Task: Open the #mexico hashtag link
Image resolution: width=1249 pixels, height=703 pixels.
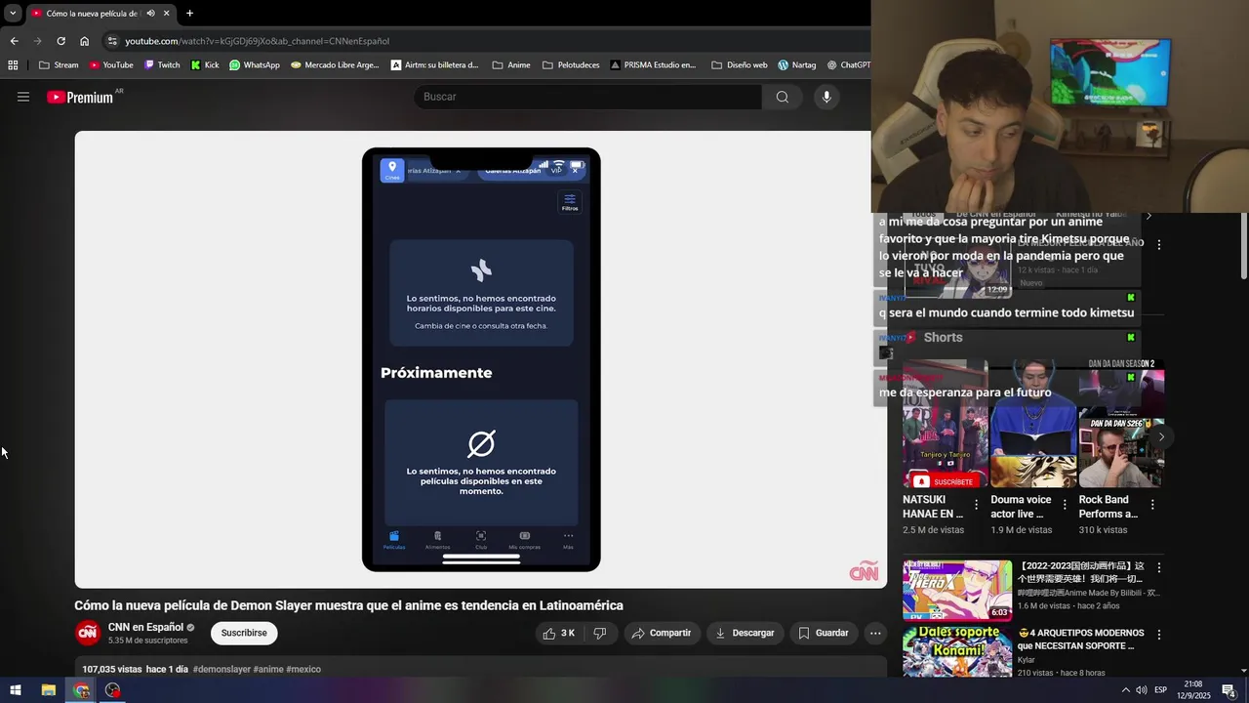Action: [303, 670]
